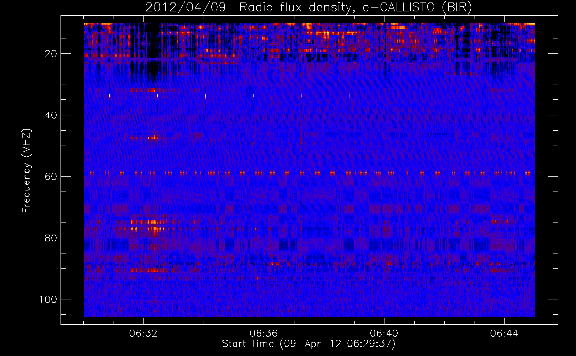Click the 40 frequency tick label
The image size is (576, 356).
[x=51, y=115]
